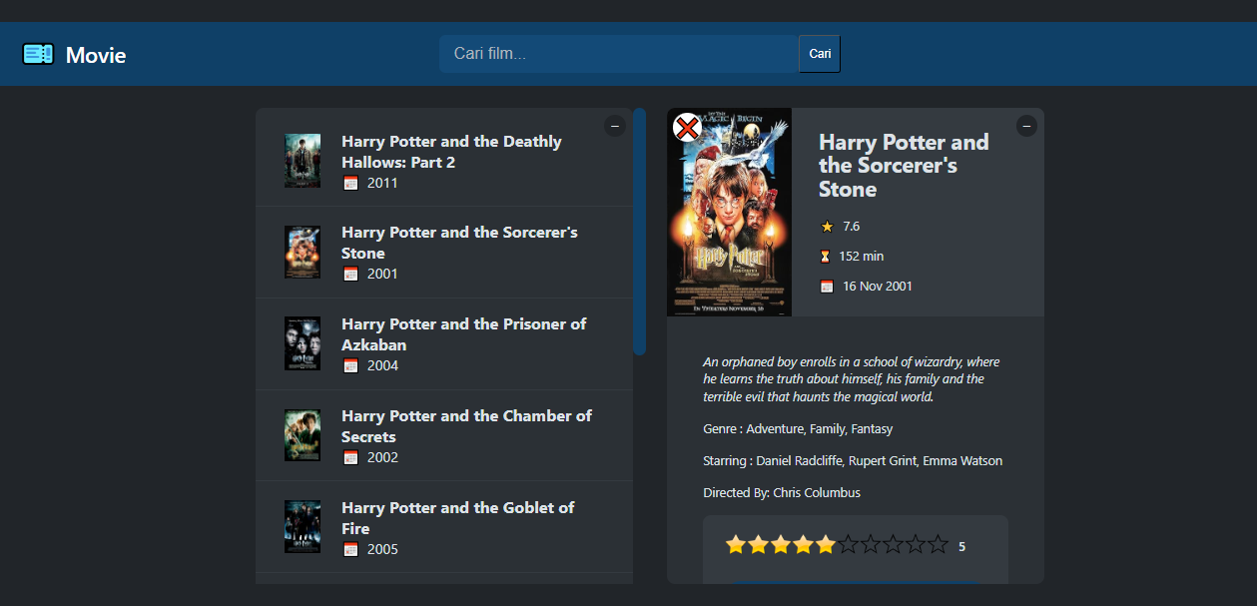Click the movie list scrollbar

(x=640, y=232)
